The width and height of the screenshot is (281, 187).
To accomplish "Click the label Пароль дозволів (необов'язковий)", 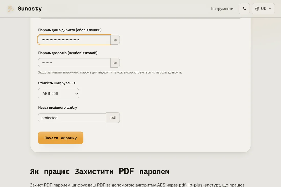I will (68, 53).
